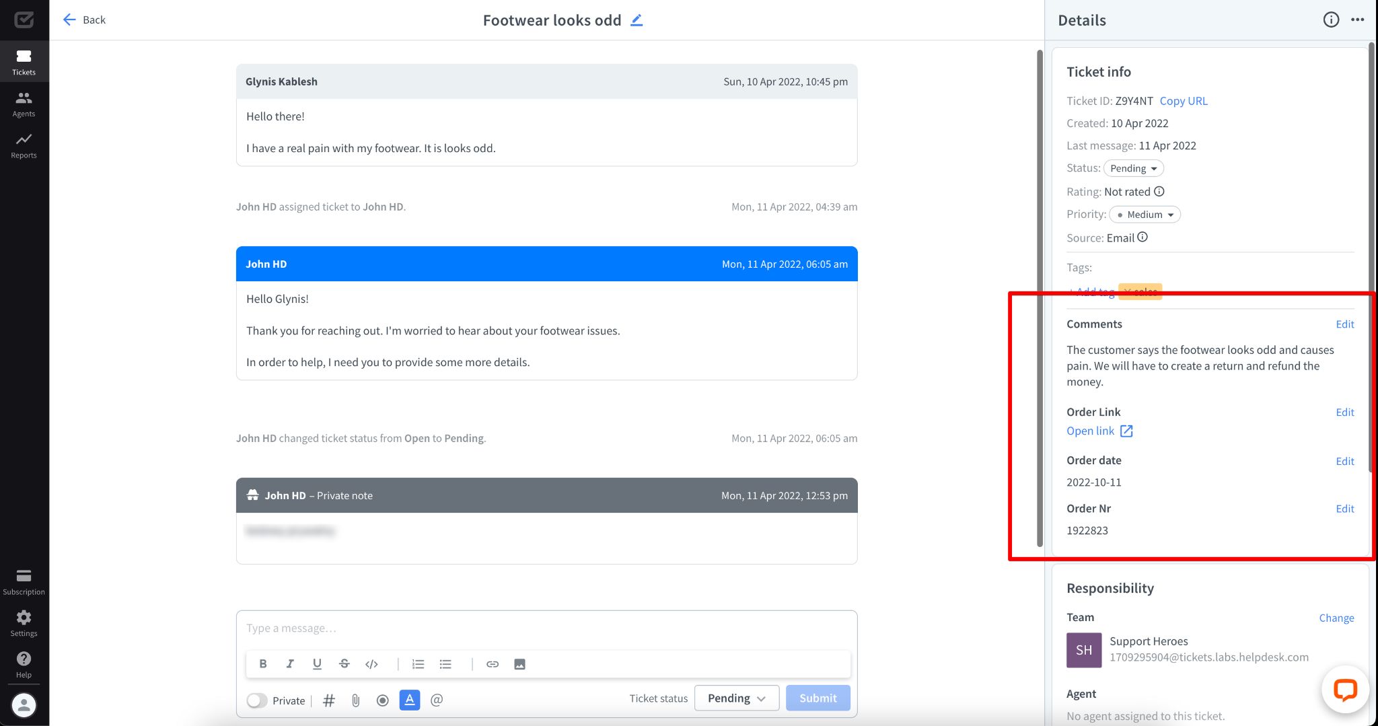Select the Support Heroes team avatar
The width and height of the screenshot is (1378, 726).
[x=1084, y=650]
